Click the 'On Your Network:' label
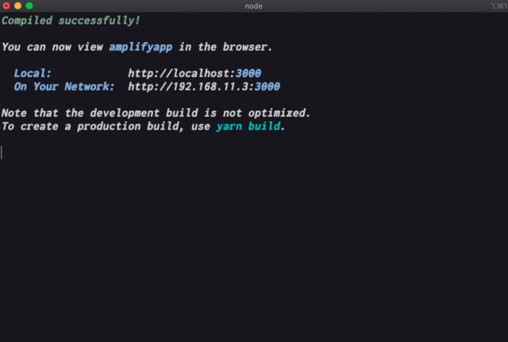Viewport: 508px width, 342px height. point(64,86)
